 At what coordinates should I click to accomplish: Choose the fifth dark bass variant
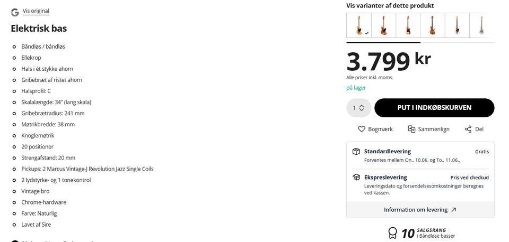[x=457, y=25]
